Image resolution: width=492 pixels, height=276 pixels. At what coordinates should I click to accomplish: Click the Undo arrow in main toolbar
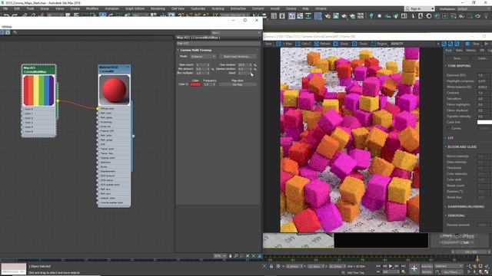[6, 15]
